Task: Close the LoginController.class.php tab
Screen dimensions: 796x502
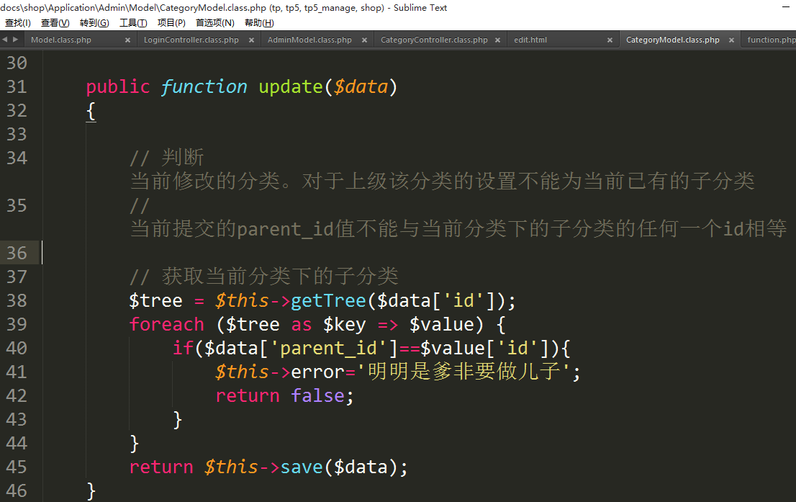Action: [252, 40]
